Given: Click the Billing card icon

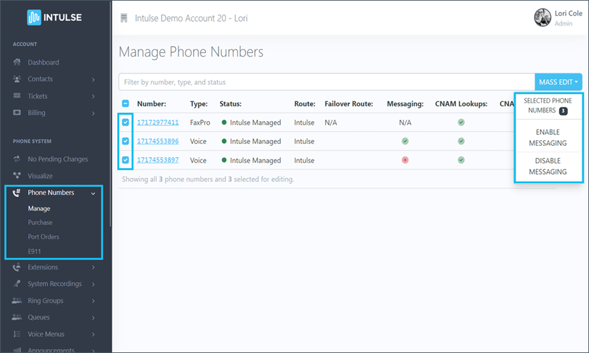Looking at the screenshot, I should pos(18,112).
